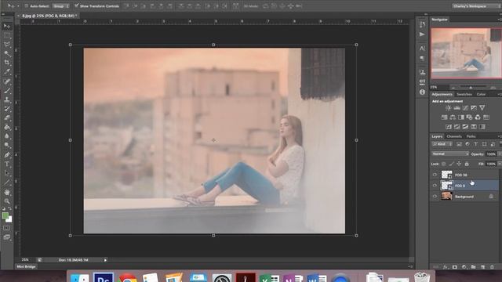The height and width of the screenshot is (282, 502).
Task: Select the Eyedropper tool
Action: click(7, 72)
